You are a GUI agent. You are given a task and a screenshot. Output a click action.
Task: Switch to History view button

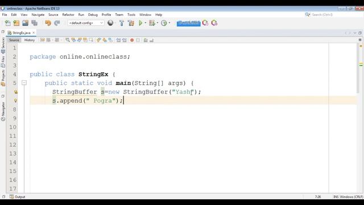(30, 40)
